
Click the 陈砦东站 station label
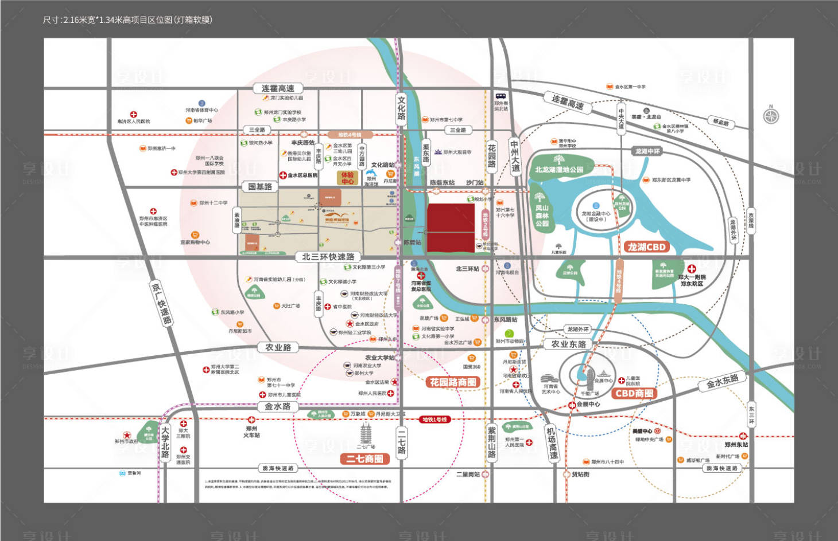click(443, 183)
